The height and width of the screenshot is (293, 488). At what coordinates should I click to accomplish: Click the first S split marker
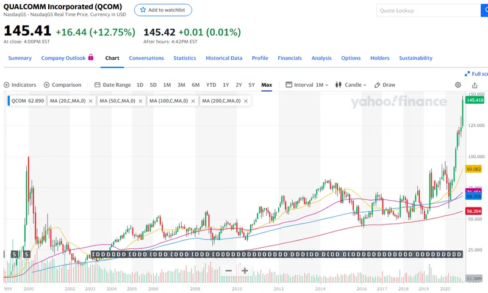coord(14,255)
